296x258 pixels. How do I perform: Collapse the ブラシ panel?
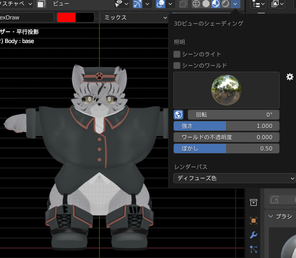271,216
